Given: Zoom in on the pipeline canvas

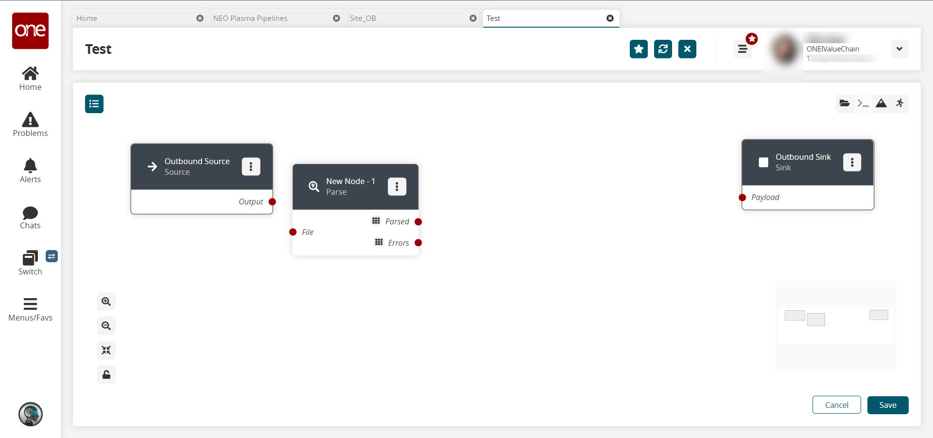Looking at the screenshot, I should (106, 302).
